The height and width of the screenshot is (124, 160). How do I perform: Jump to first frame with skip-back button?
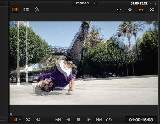tap(58, 120)
